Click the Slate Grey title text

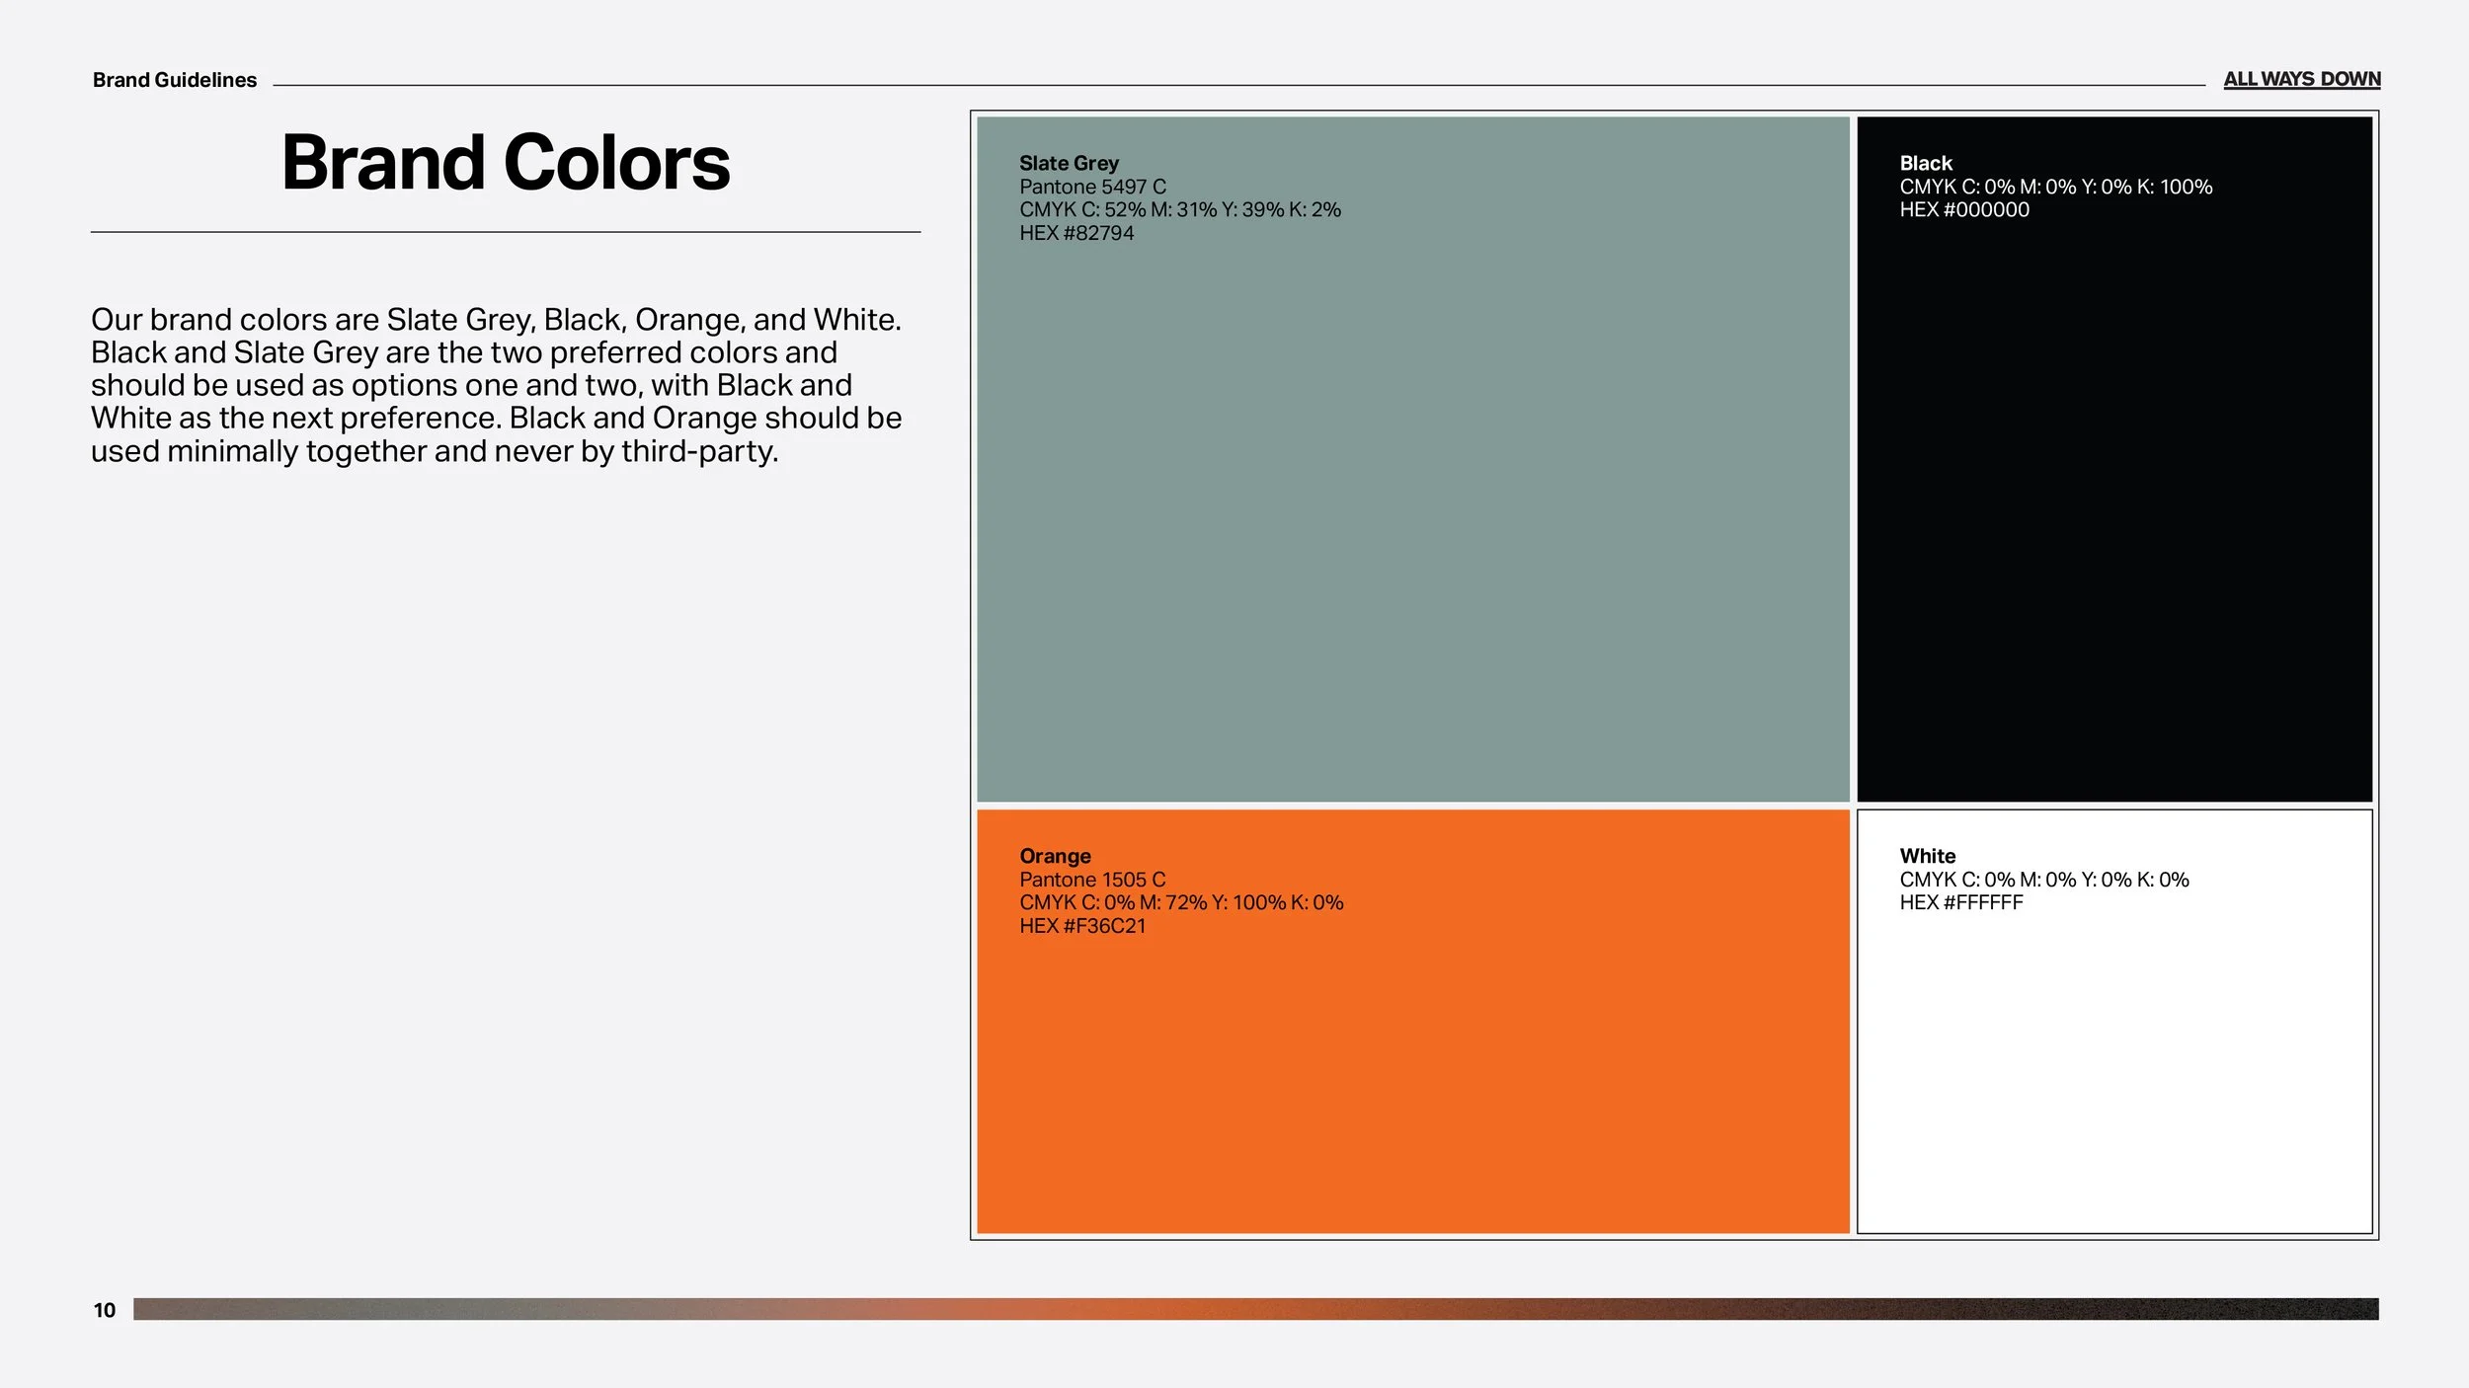pyautogui.click(x=1069, y=163)
